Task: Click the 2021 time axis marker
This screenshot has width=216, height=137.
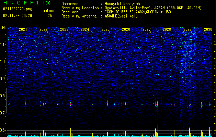Action: point(23,29)
